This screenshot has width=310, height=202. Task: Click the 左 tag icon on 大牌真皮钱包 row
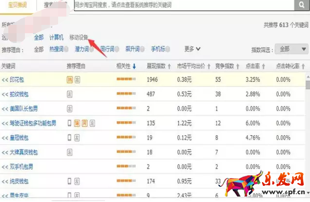pos(70,152)
